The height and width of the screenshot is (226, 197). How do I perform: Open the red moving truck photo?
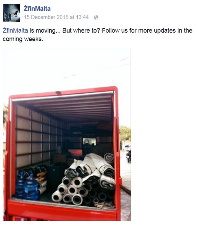click(x=67, y=134)
